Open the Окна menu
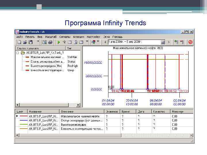207x155 pixels. coord(107,37)
